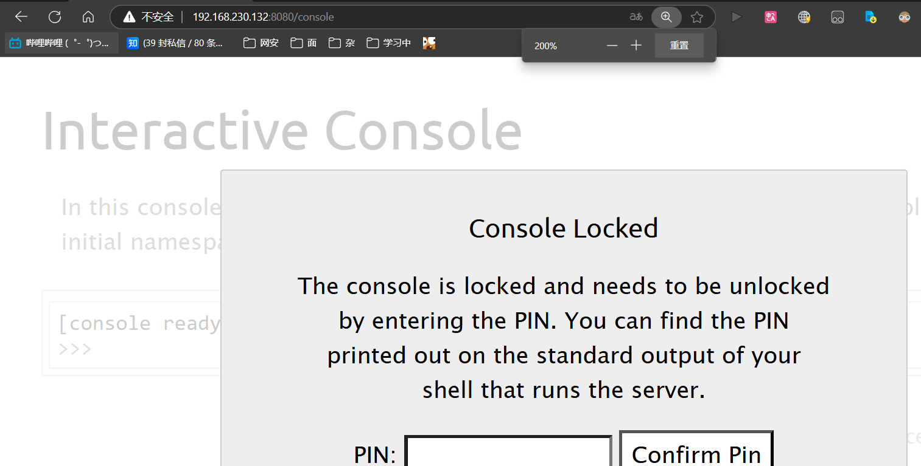The image size is (921, 466).
Task: Reload the page with refresh icon
Action: click(x=55, y=16)
